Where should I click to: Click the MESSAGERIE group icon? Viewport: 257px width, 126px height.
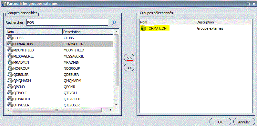(x=10, y=56)
